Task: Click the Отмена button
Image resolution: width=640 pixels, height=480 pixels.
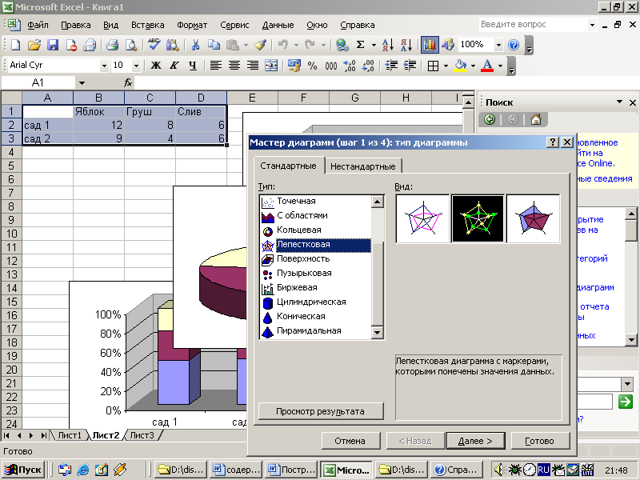Action: click(x=350, y=441)
